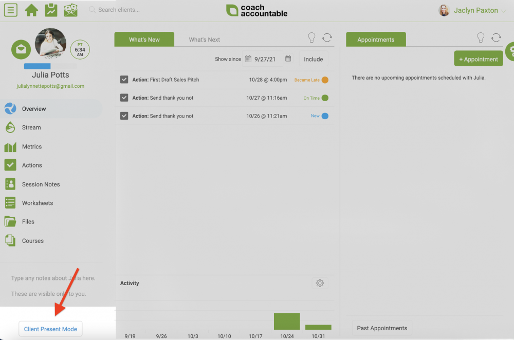Select the Appointments tab
Viewport: 514px width, 340px height.
tap(376, 40)
